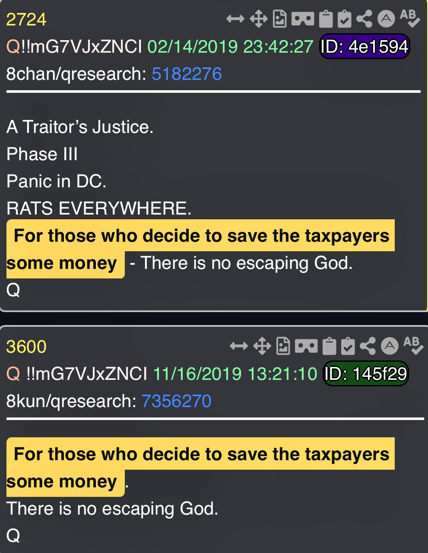Click circled A icon on post 2724

pyautogui.click(x=386, y=19)
